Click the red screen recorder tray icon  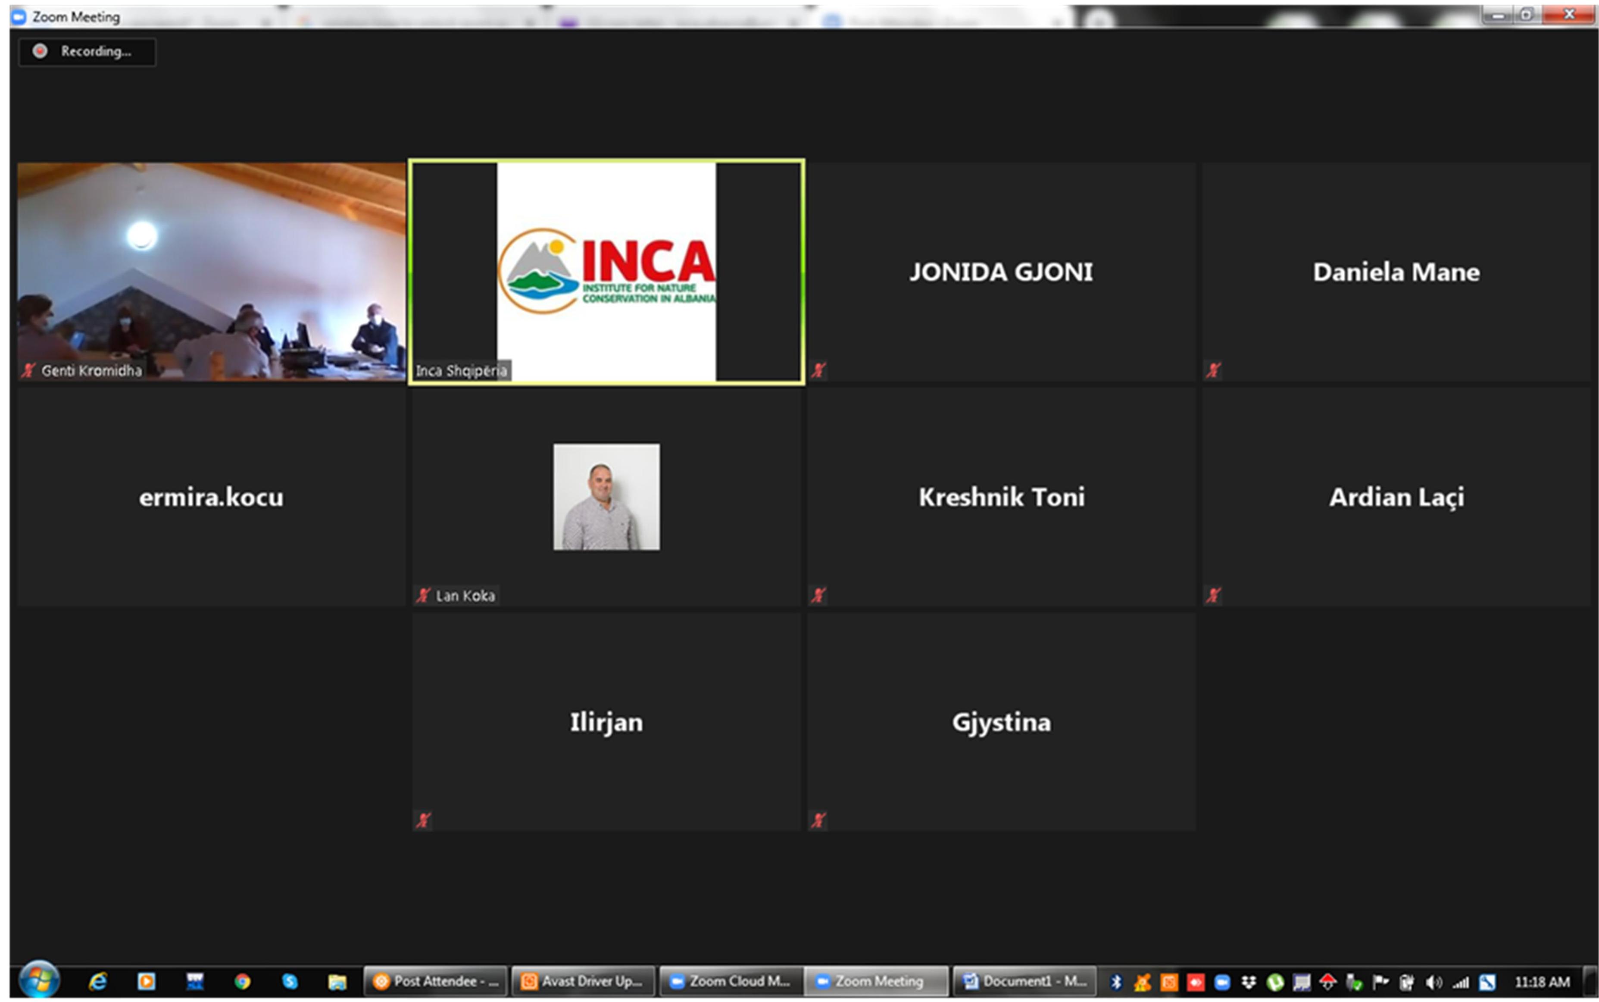1196,982
